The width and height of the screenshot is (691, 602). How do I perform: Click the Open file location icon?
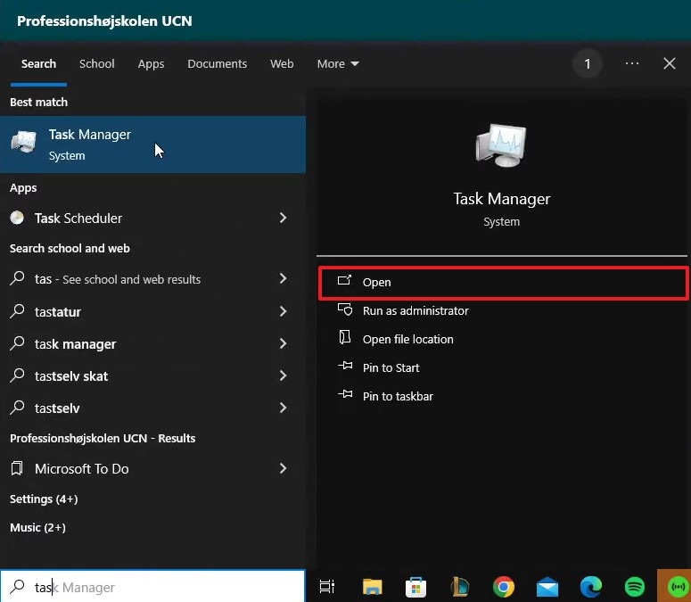tap(345, 338)
